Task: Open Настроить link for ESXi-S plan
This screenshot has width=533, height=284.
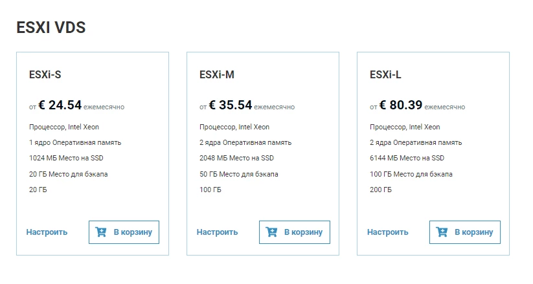Action: point(47,232)
